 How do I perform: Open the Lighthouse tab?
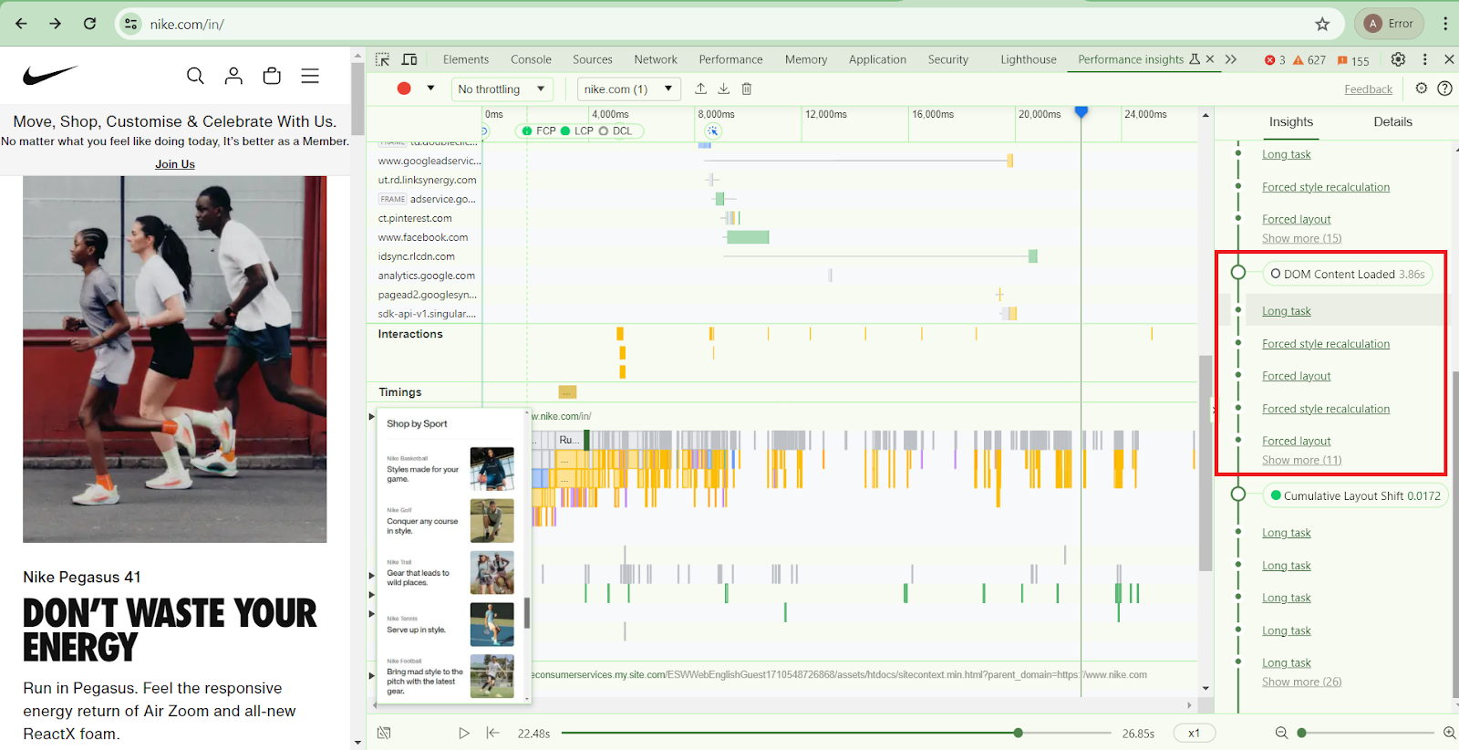coord(1029,59)
